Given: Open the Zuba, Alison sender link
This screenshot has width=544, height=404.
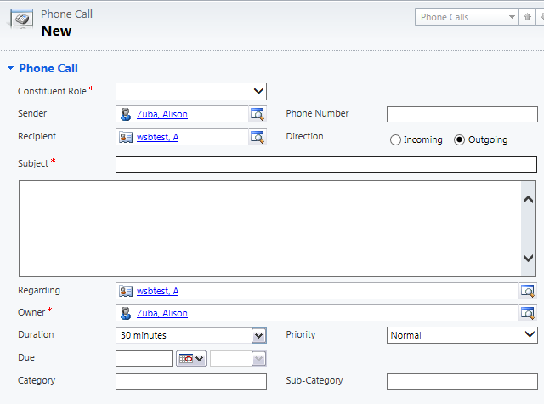Looking at the screenshot, I should point(162,115).
